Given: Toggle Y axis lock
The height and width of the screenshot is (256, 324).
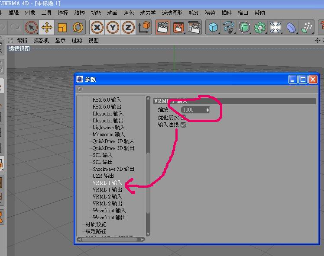Looking at the screenshot, I should tap(113, 27).
